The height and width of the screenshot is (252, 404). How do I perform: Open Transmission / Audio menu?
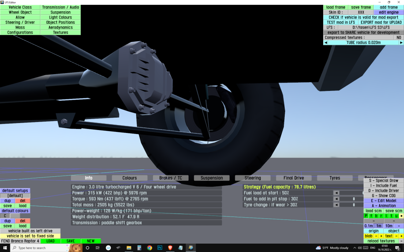(x=60, y=7)
